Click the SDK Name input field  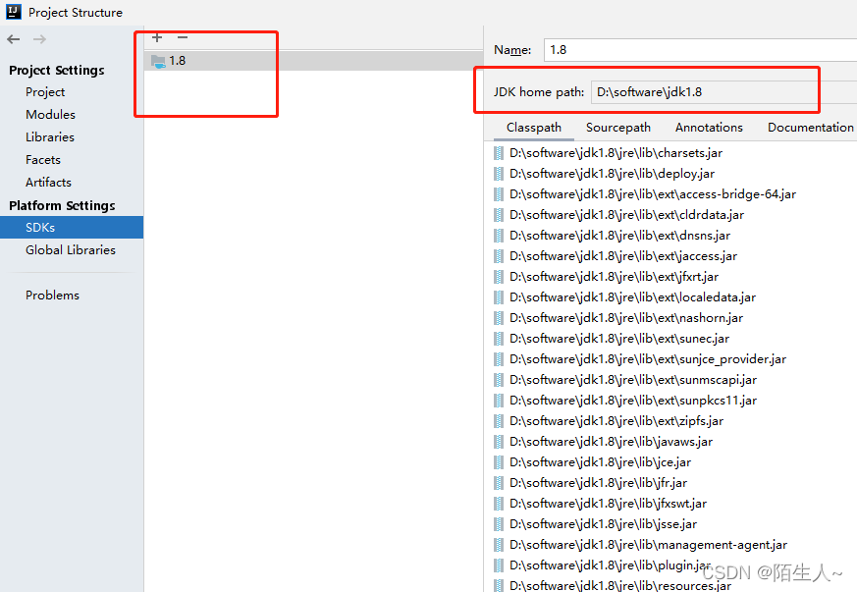(x=700, y=50)
